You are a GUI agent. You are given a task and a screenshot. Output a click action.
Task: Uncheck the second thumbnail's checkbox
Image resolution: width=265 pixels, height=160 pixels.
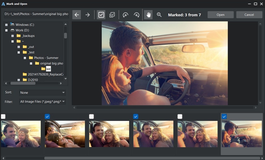(x=47, y=116)
